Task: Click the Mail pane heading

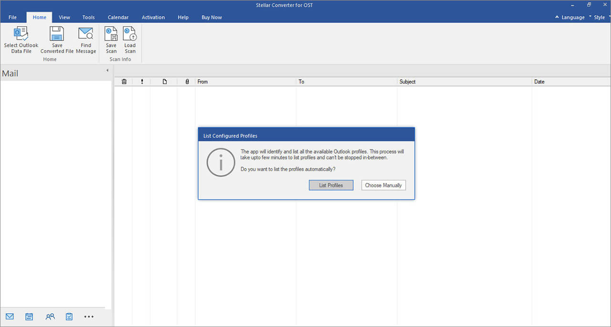Action: [10, 74]
